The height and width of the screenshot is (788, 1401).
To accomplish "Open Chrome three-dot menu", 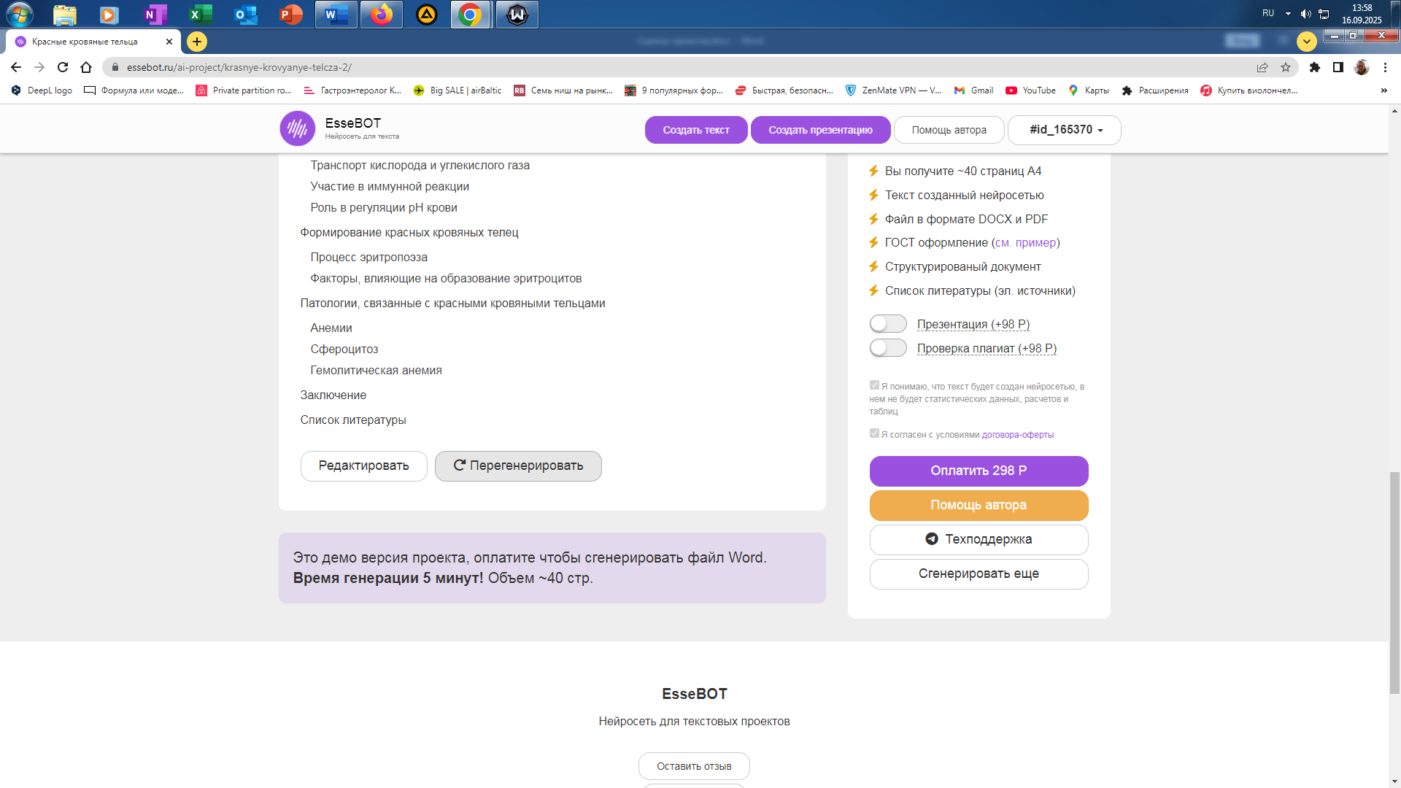I will point(1385,67).
